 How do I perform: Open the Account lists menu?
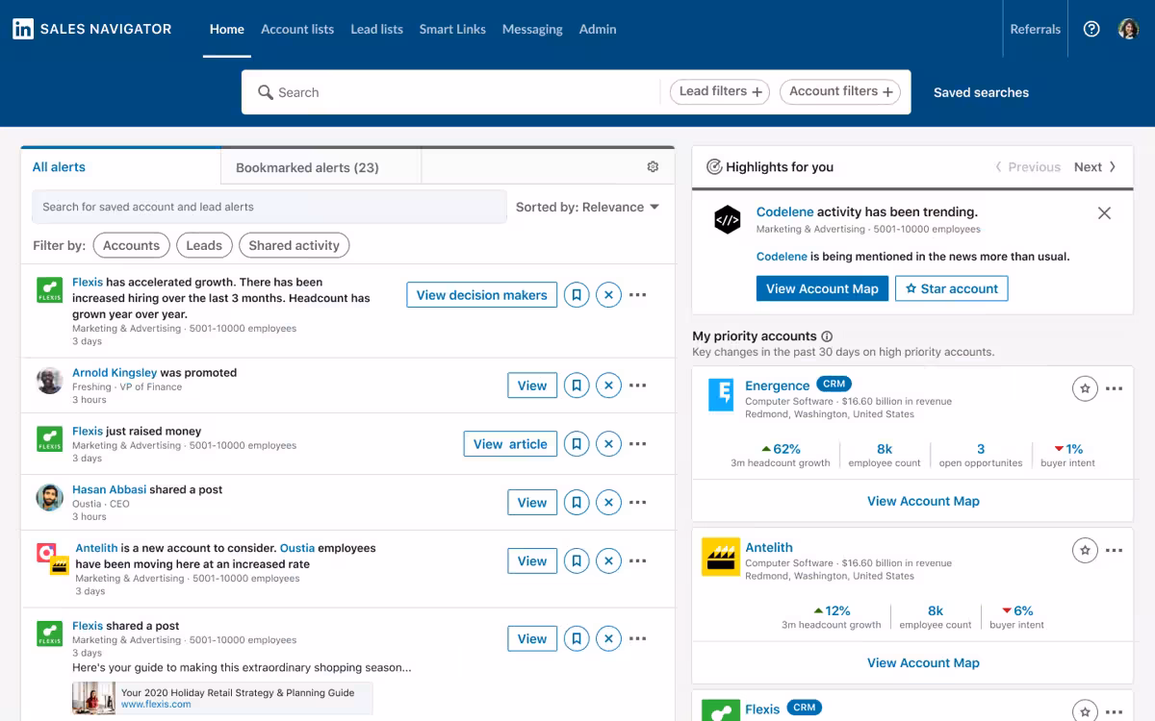297,29
